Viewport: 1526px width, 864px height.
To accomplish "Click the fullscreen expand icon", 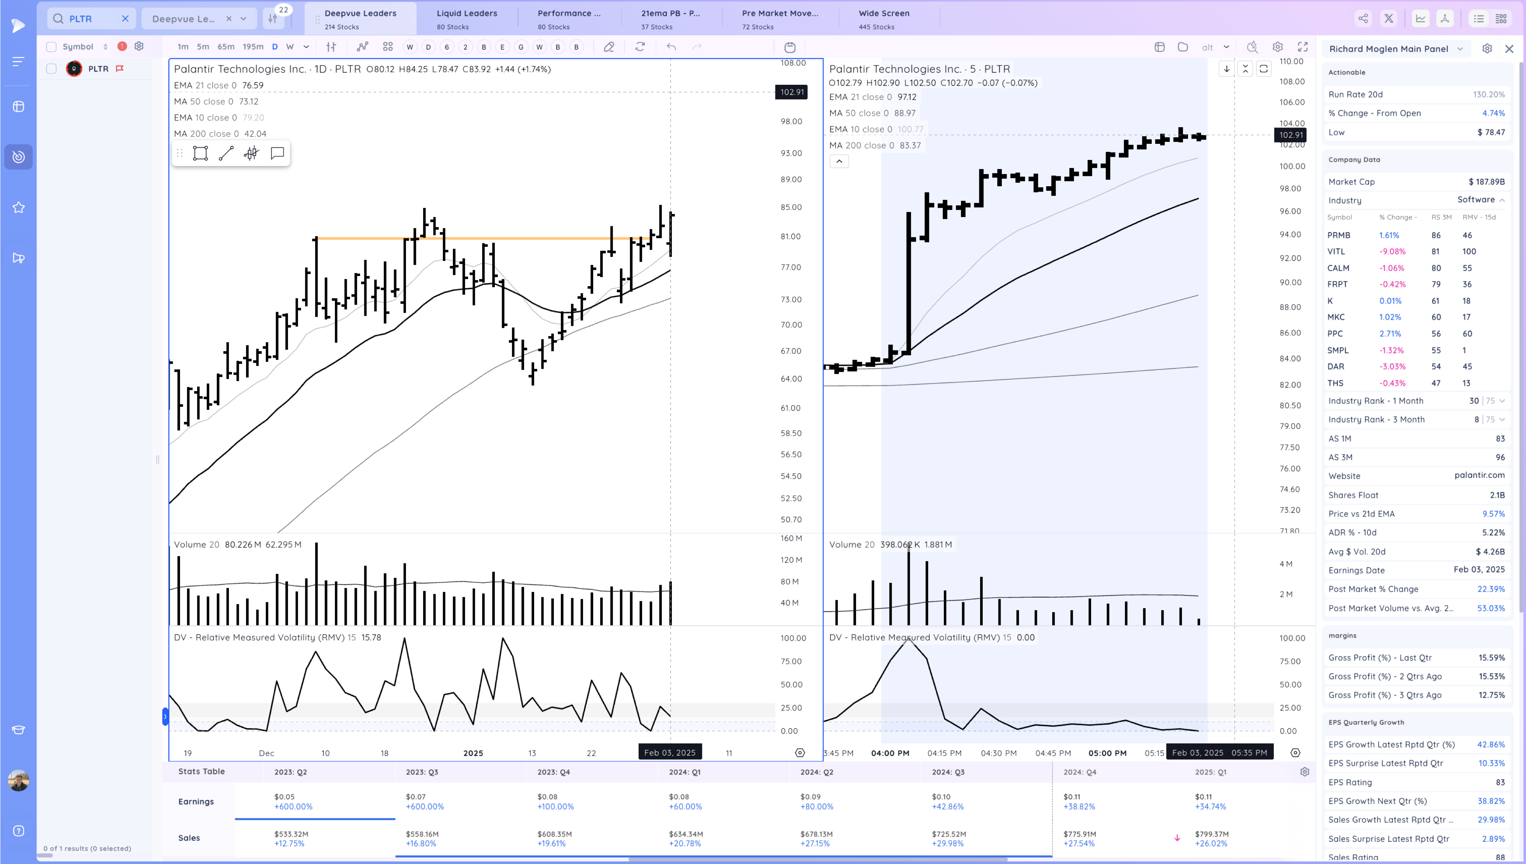I will pos(1303,47).
